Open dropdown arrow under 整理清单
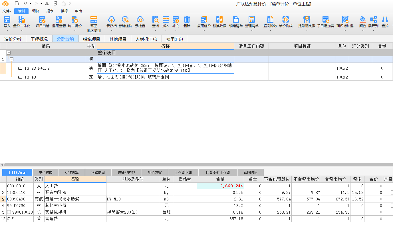 pos(252,30)
